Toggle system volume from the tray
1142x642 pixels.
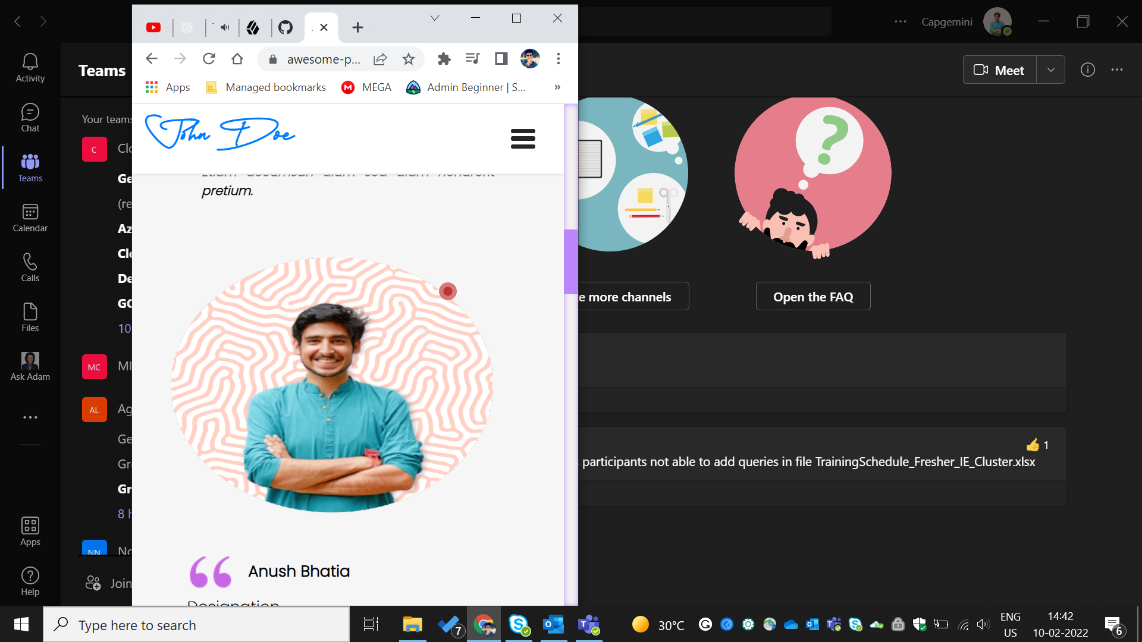[x=982, y=624]
